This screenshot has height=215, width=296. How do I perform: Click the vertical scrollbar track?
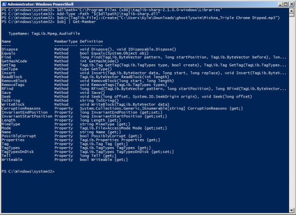click(291, 111)
